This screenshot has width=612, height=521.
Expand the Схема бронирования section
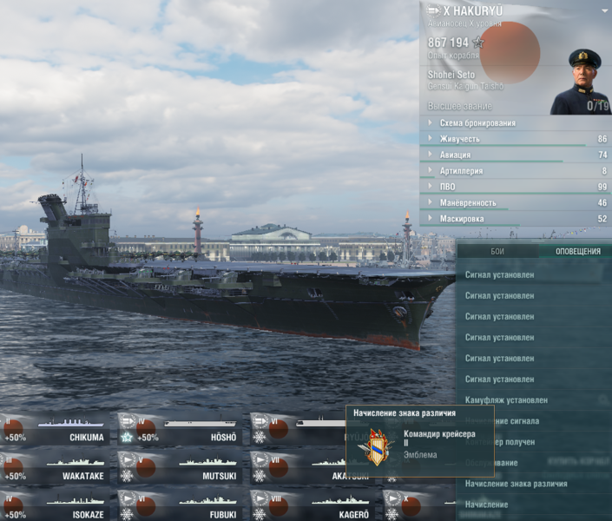(x=477, y=123)
